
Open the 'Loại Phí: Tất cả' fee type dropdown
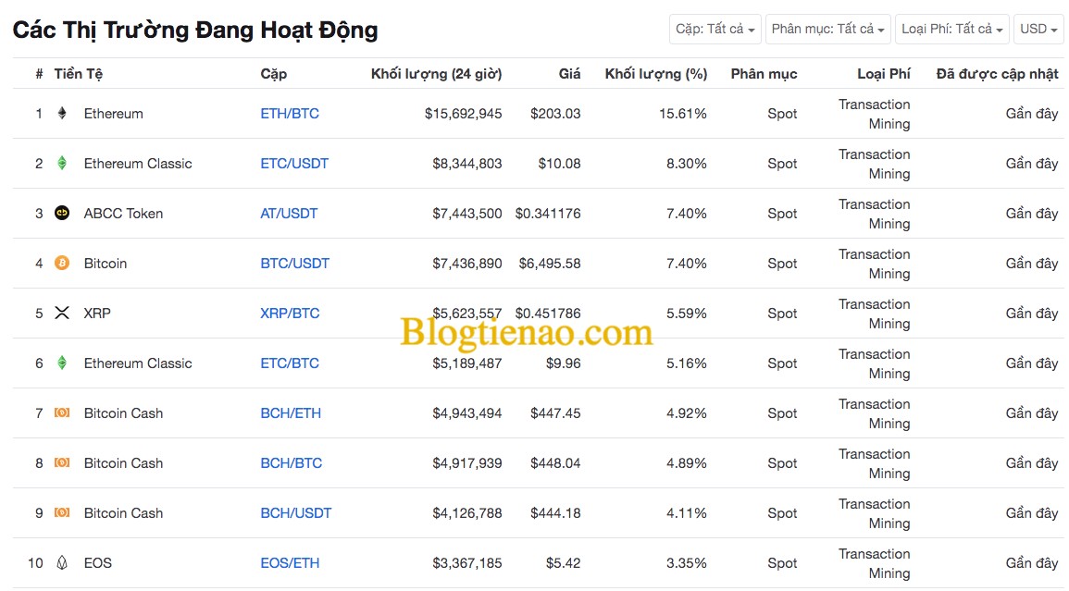pyautogui.click(x=951, y=30)
